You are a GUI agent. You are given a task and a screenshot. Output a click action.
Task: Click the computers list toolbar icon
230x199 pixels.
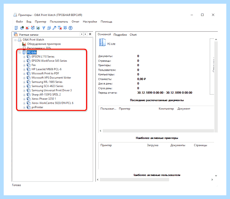[x=16, y=28]
